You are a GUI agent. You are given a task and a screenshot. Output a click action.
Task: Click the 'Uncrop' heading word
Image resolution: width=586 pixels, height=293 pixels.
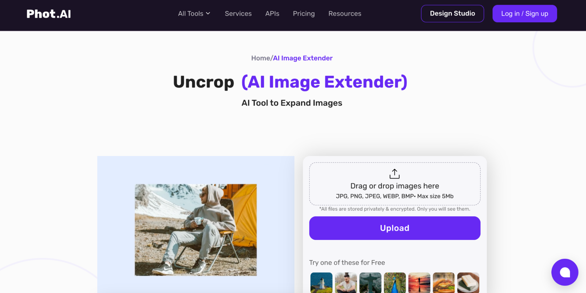point(204,82)
